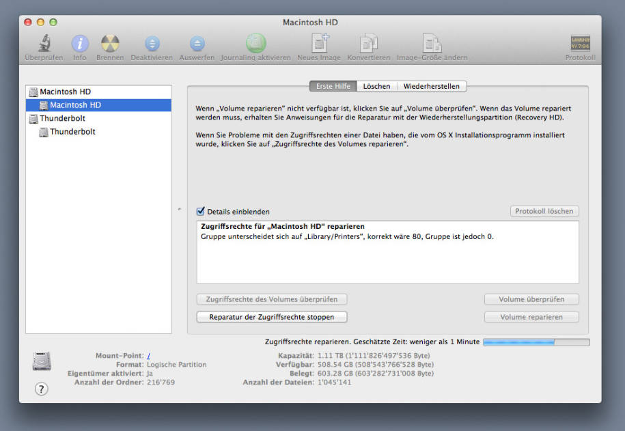Click the Überprüfen microscope toolbar icon

coord(44,43)
